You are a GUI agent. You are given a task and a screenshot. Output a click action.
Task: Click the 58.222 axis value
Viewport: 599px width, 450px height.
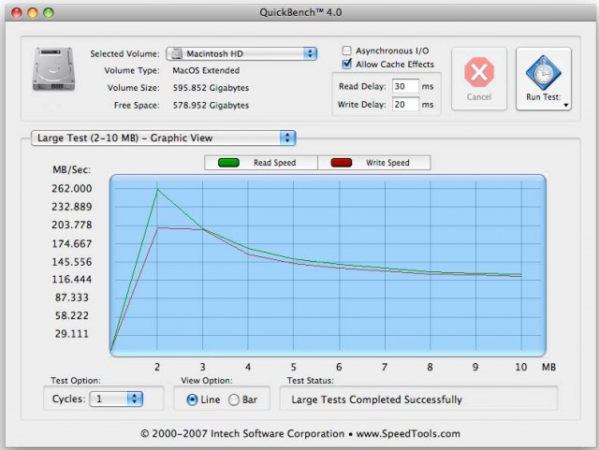[72, 315]
